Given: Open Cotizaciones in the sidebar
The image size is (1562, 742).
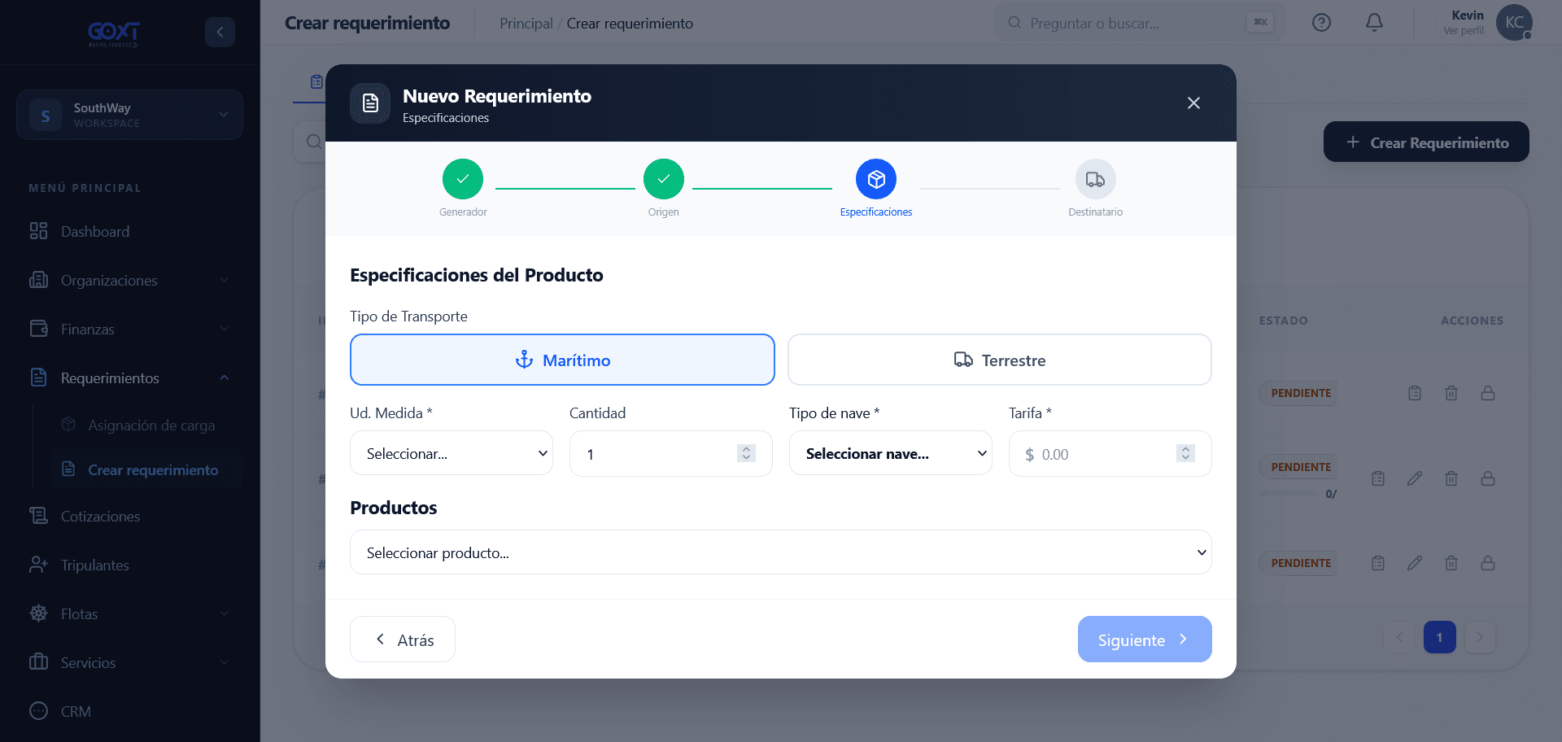Looking at the screenshot, I should click(x=100, y=517).
